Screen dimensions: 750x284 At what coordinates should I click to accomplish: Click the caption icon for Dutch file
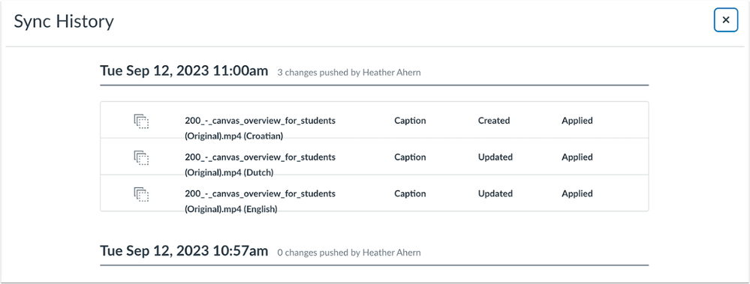(x=142, y=157)
